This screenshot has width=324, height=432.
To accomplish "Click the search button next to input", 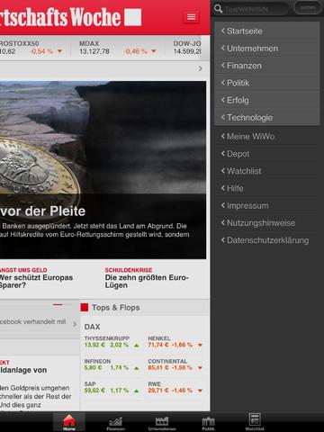I will click(x=307, y=8).
